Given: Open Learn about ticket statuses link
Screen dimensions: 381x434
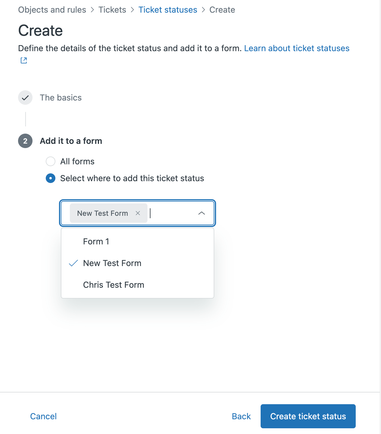Looking at the screenshot, I should coord(297,48).
